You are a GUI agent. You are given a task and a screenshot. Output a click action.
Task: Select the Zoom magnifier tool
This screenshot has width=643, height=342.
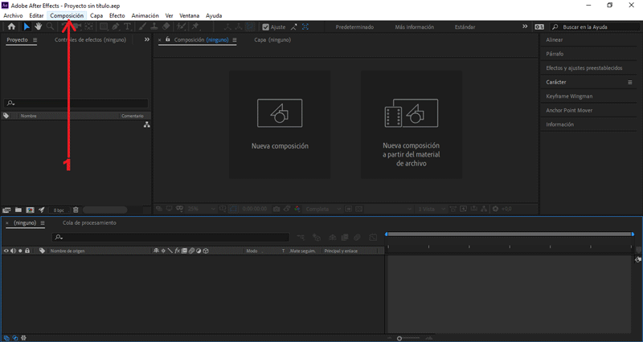[x=50, y=26]
